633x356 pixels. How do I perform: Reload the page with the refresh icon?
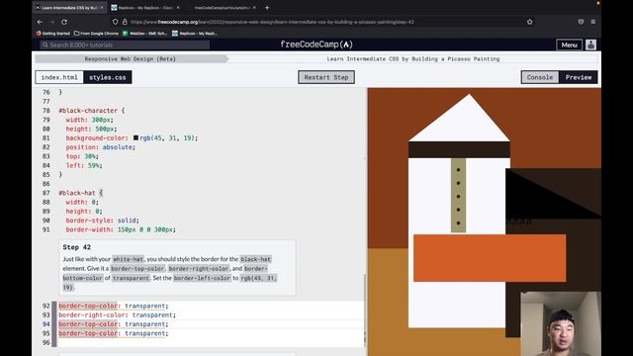click(x=64, y=22)
